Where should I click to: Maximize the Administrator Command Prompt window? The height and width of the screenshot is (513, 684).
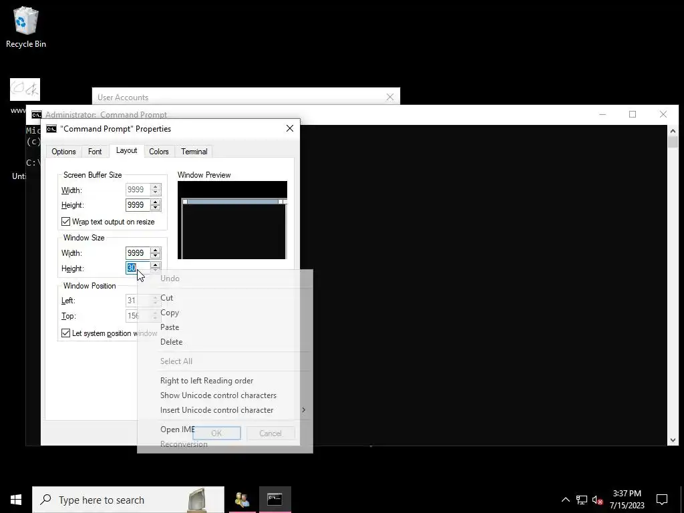point(633,114)
